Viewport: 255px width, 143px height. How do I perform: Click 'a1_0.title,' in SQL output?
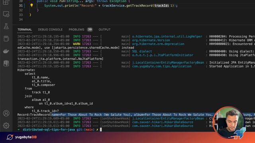41,81
